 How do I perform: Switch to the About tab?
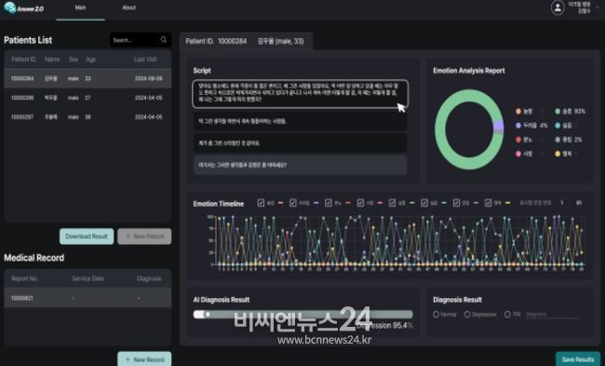pyautogui.click(x=128, y=7)
